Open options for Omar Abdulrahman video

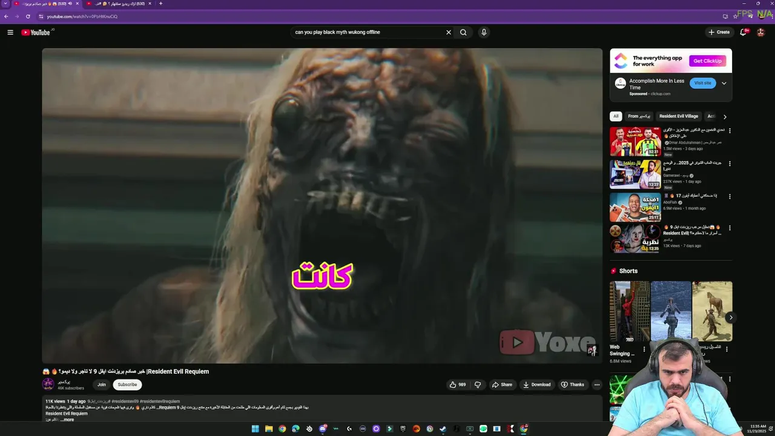pyautogui.click(x=730, y=131)
